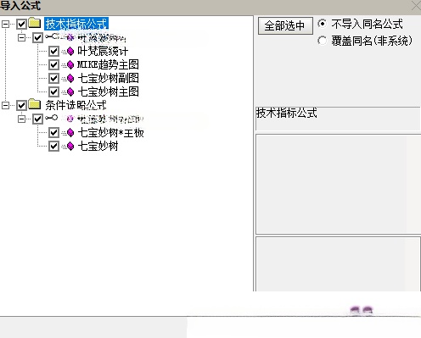Screen dimensions: 421x338
Task: Click the magenta diamond icon beside 叶梵宸统计
Action: tap(70, 52)
